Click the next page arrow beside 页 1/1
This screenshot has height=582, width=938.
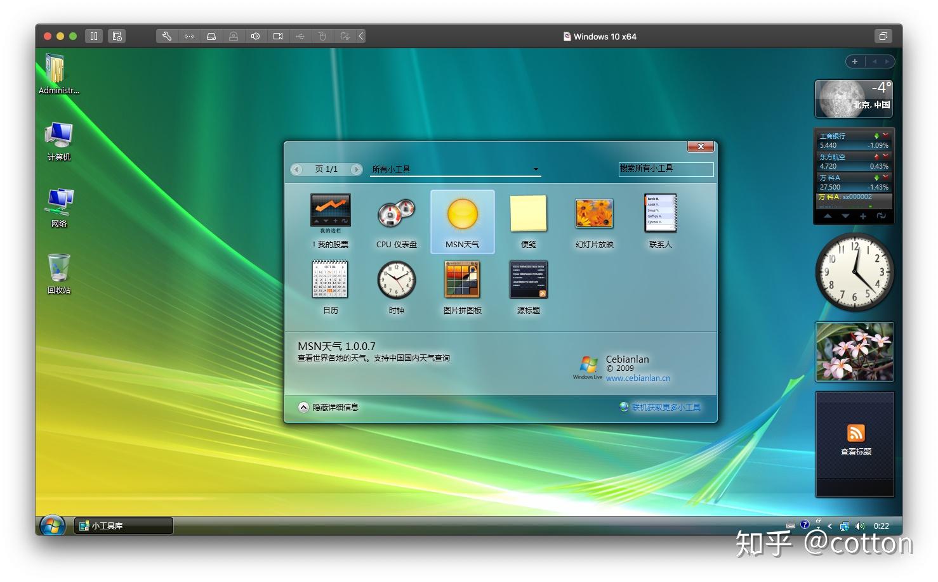(357, 169)
